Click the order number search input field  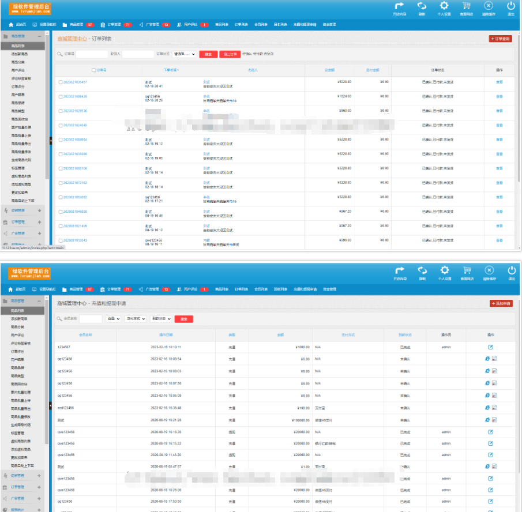click(92, 54)
